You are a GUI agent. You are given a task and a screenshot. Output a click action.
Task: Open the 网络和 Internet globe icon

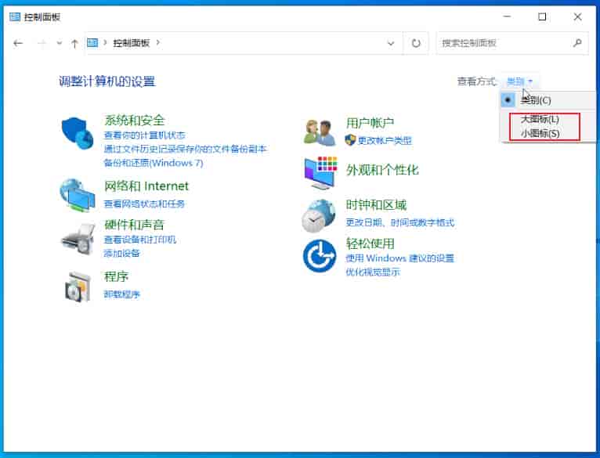pyautogui.click(x=78, y=195)
